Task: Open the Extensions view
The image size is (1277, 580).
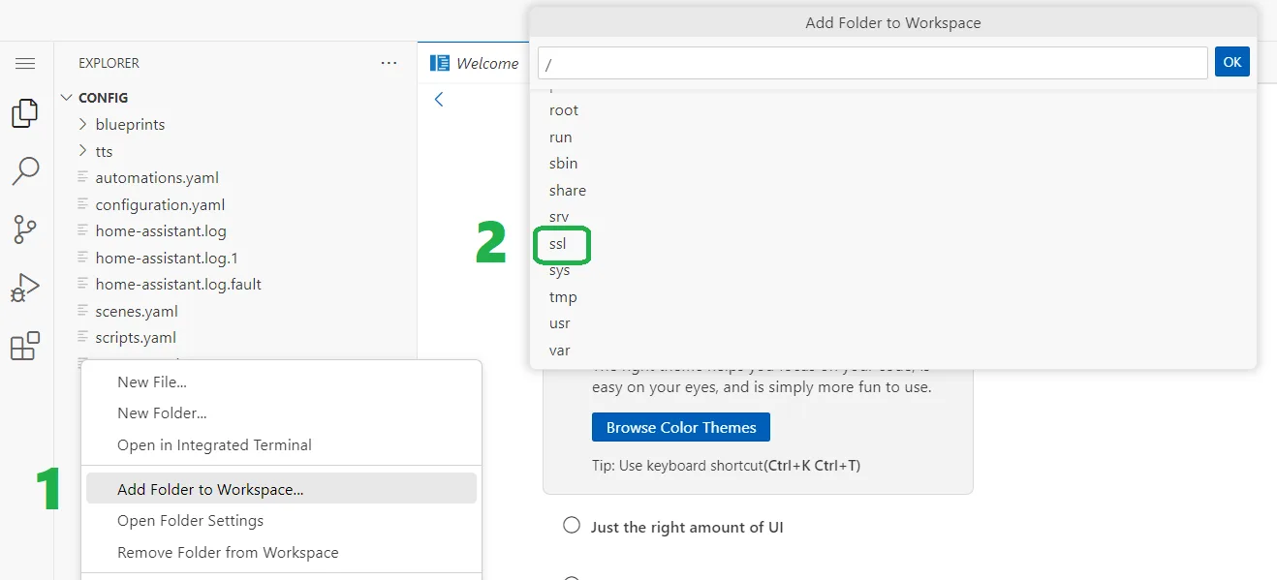Action: (x=25, y=346)
